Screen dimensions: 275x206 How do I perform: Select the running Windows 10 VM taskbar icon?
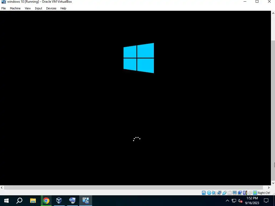point(86,201)
